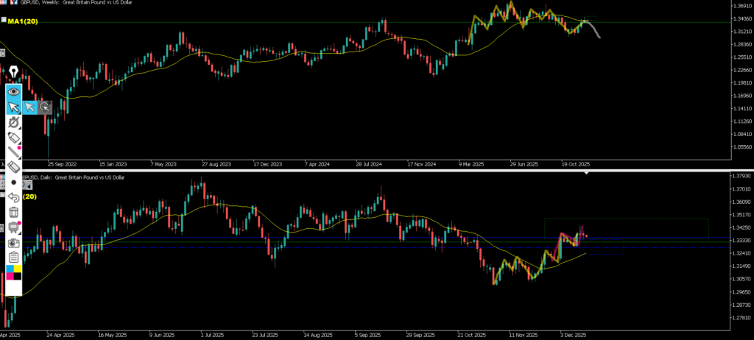Click the chart shift triangle on daily chart
Image resolution: width=754 pixels, height=340 pixels.
click(x=587, y=175)
